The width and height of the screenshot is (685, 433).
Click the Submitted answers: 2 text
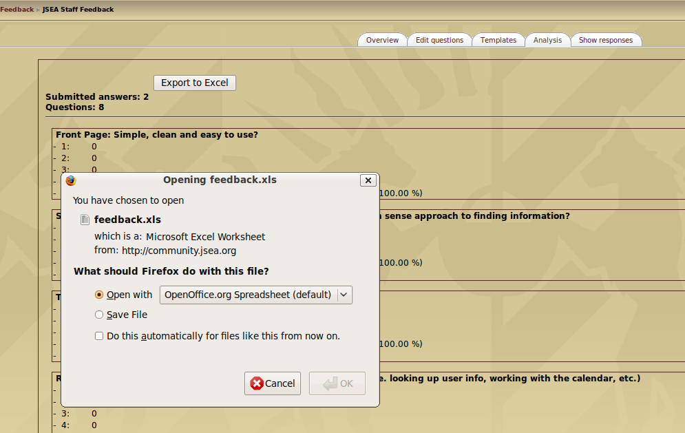pos(97,97)
